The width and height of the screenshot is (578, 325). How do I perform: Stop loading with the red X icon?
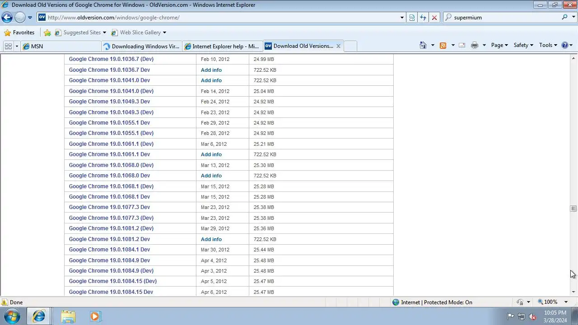pyautogui.click(x=434, y=18)
